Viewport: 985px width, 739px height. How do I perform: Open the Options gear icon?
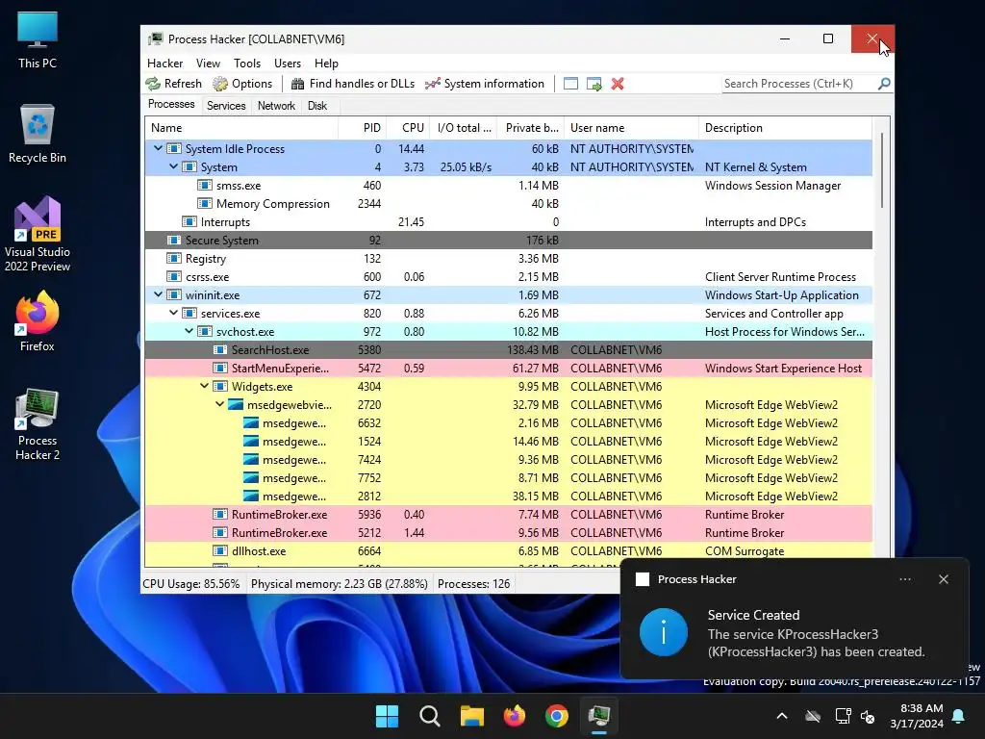coord(220,84)
